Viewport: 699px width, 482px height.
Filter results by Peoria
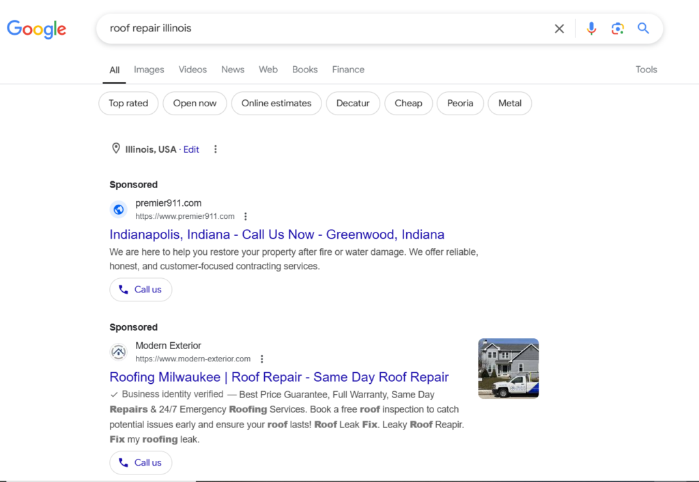click(x=460, y=103)
